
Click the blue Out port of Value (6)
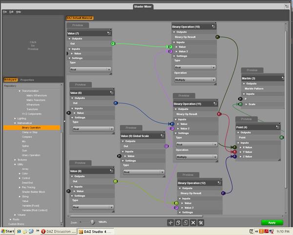(x=116, y=103)
